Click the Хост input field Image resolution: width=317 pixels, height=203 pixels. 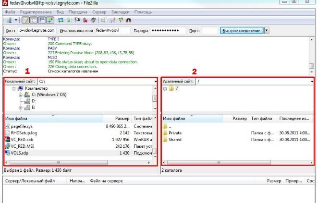pos(37,31)
